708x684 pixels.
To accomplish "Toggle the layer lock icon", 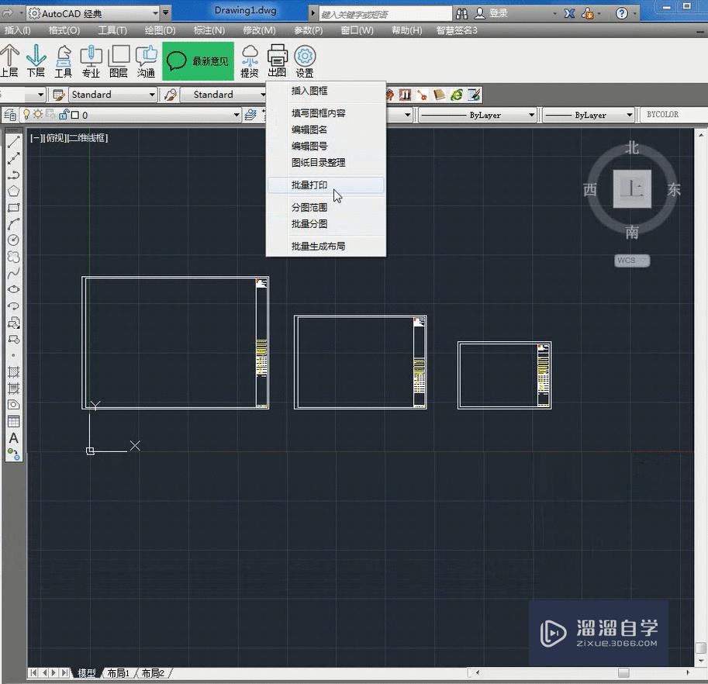I will (x=64, y=113).
